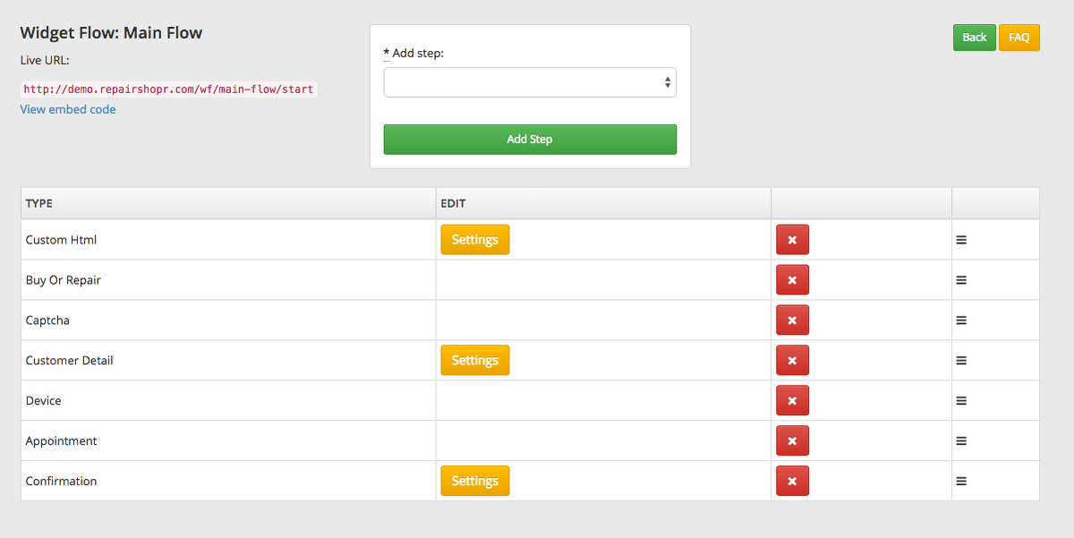
Task: Click the live URL main-flow/start text
Action: coord(169,90)
